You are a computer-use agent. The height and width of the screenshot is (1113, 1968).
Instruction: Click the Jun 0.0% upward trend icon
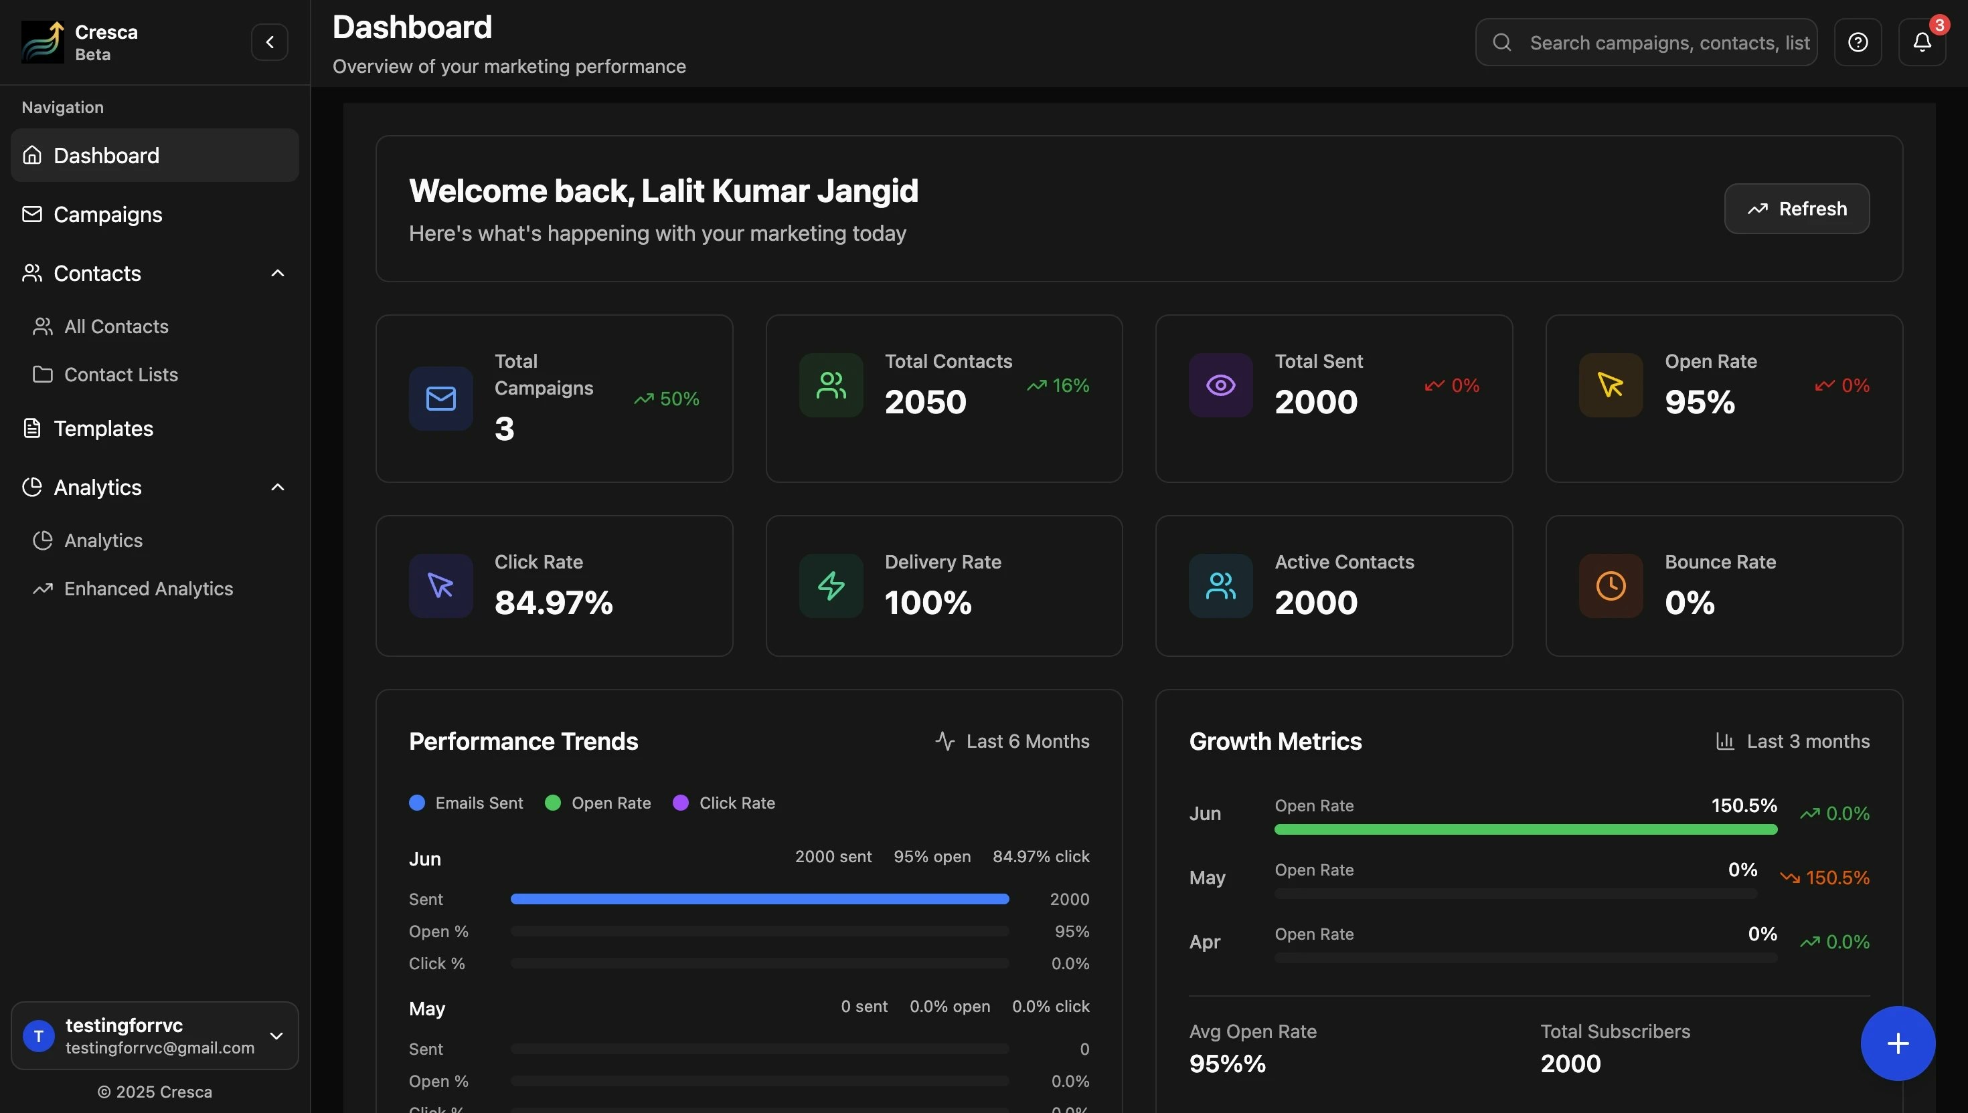point(1809,813)
